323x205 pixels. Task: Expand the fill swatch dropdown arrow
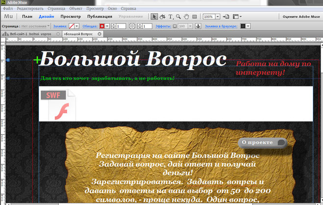click(x=77, y=26)
